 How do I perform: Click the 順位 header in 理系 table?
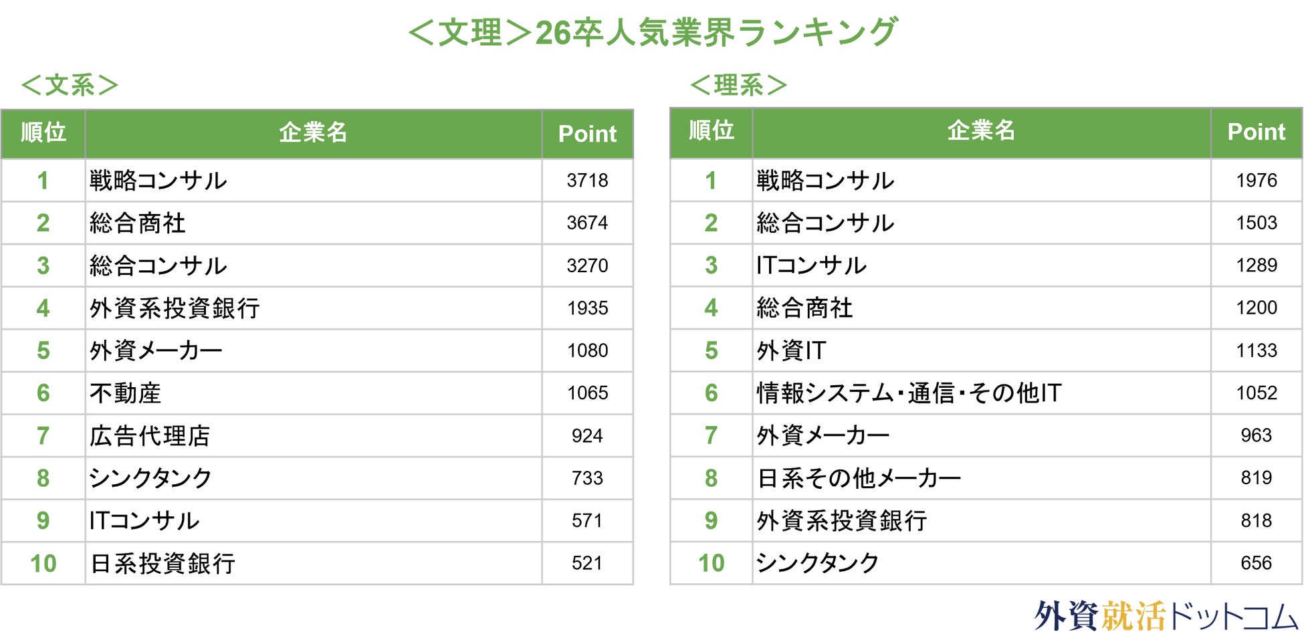711,130
